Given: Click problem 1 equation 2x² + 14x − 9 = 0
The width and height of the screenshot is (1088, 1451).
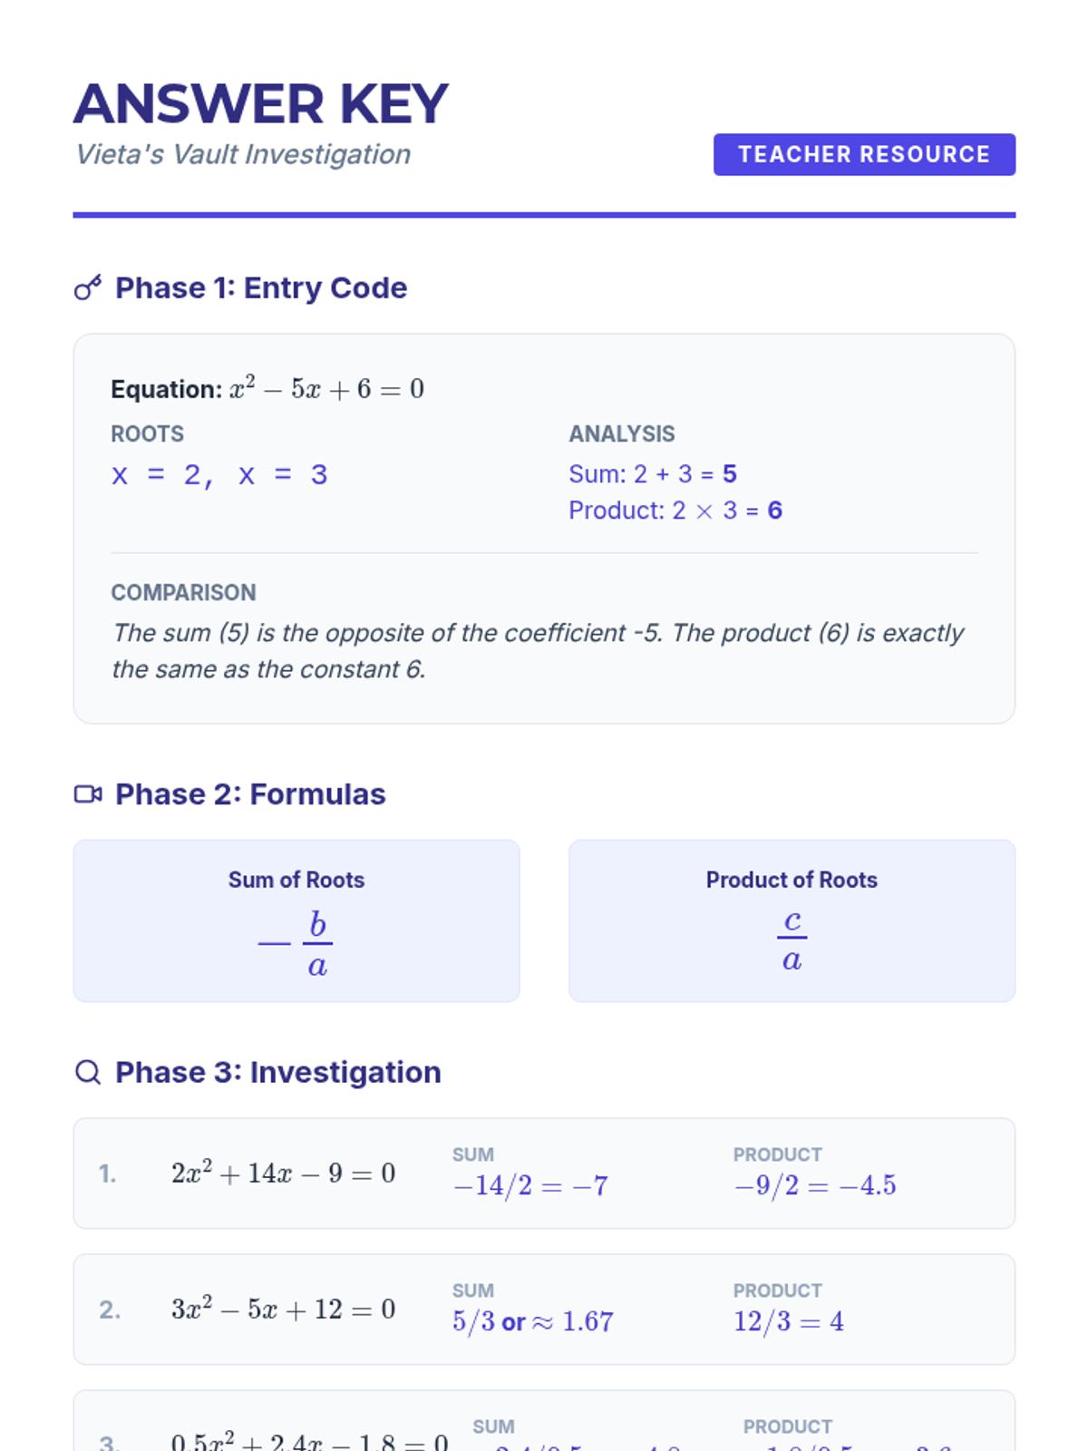Looking at the screenshot, I should tap(283, 1173).
